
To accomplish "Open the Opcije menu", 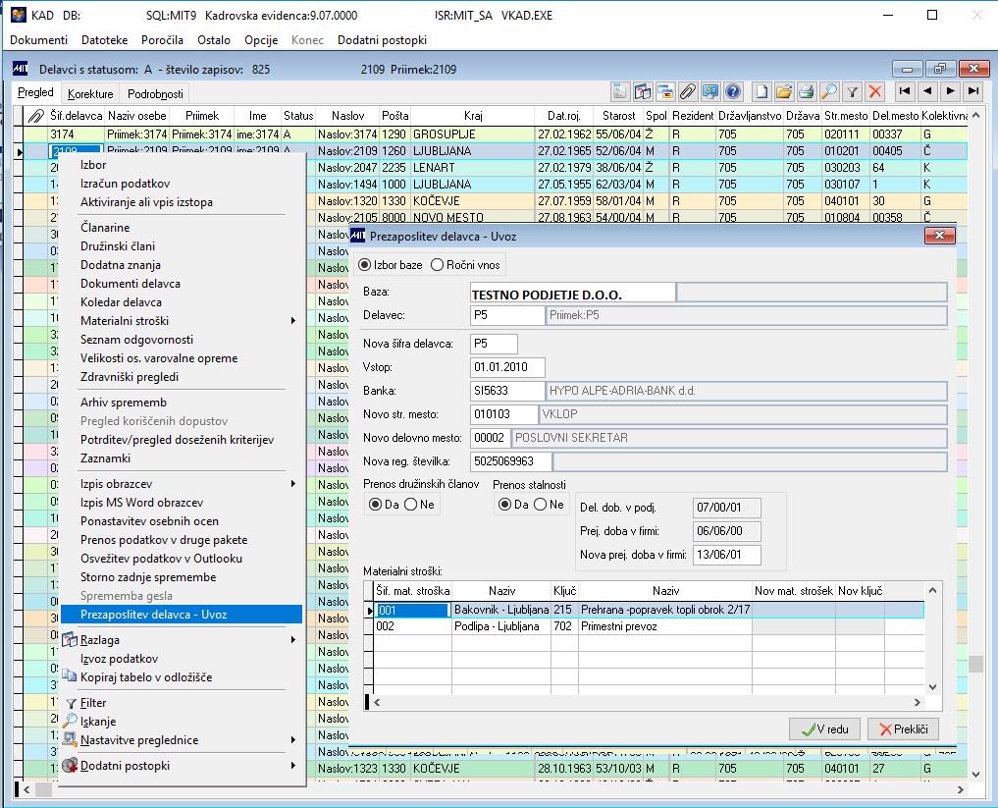I will [x=261, y=40].
